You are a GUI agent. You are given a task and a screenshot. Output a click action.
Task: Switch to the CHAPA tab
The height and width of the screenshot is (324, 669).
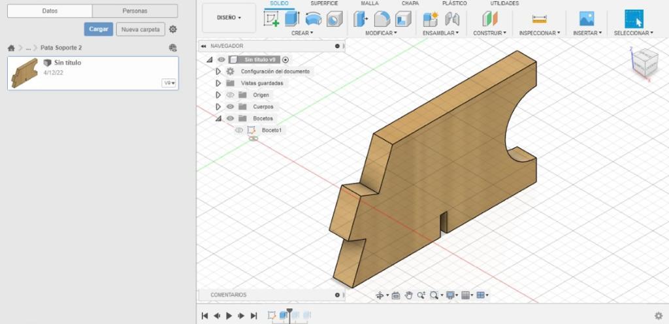(x=410, y=3)
